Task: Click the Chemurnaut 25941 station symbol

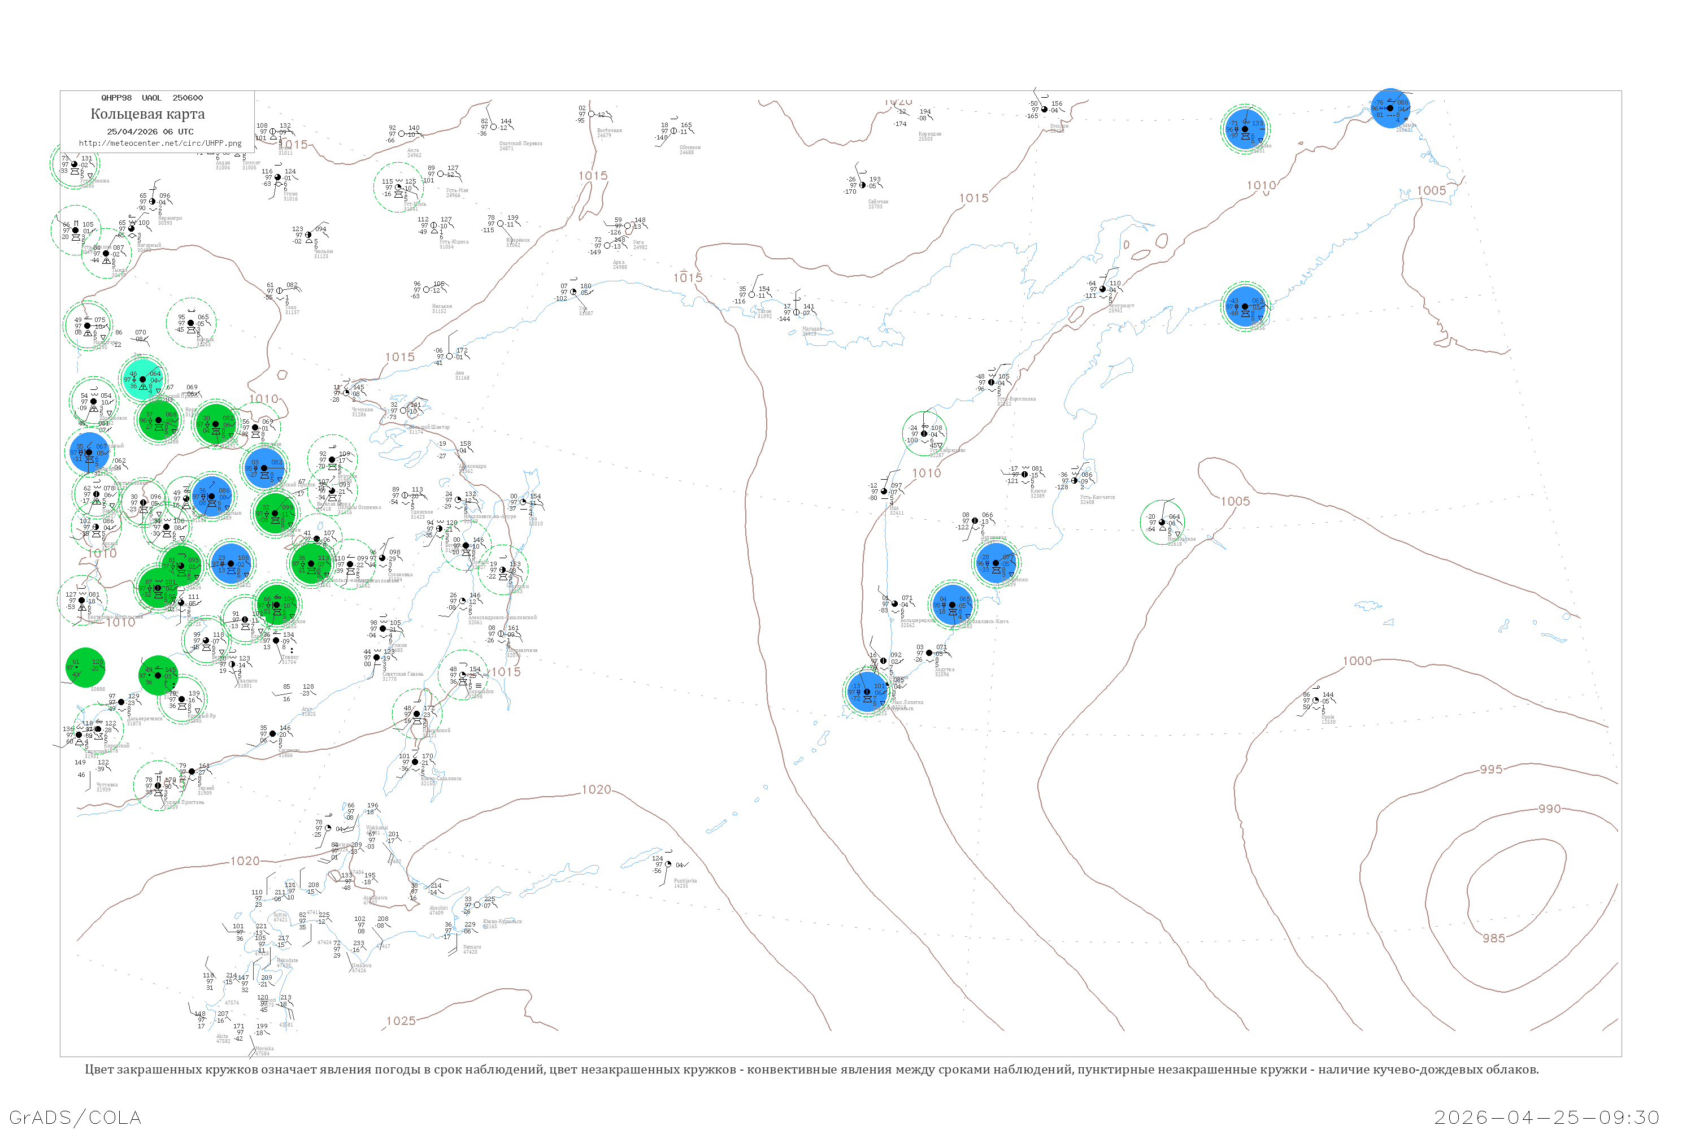Action: [1103, 289]
